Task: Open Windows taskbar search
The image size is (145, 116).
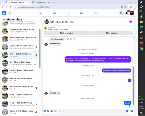Action: (x=141, y=7)
